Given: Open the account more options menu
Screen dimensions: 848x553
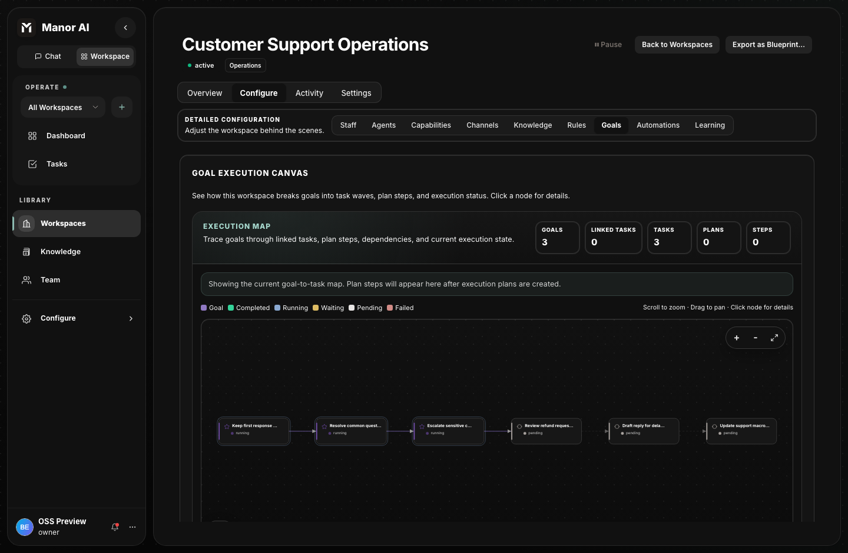Looking at the screenshot, I should [132, 527].
